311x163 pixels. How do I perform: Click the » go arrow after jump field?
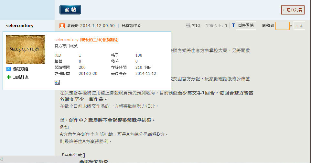291,26
